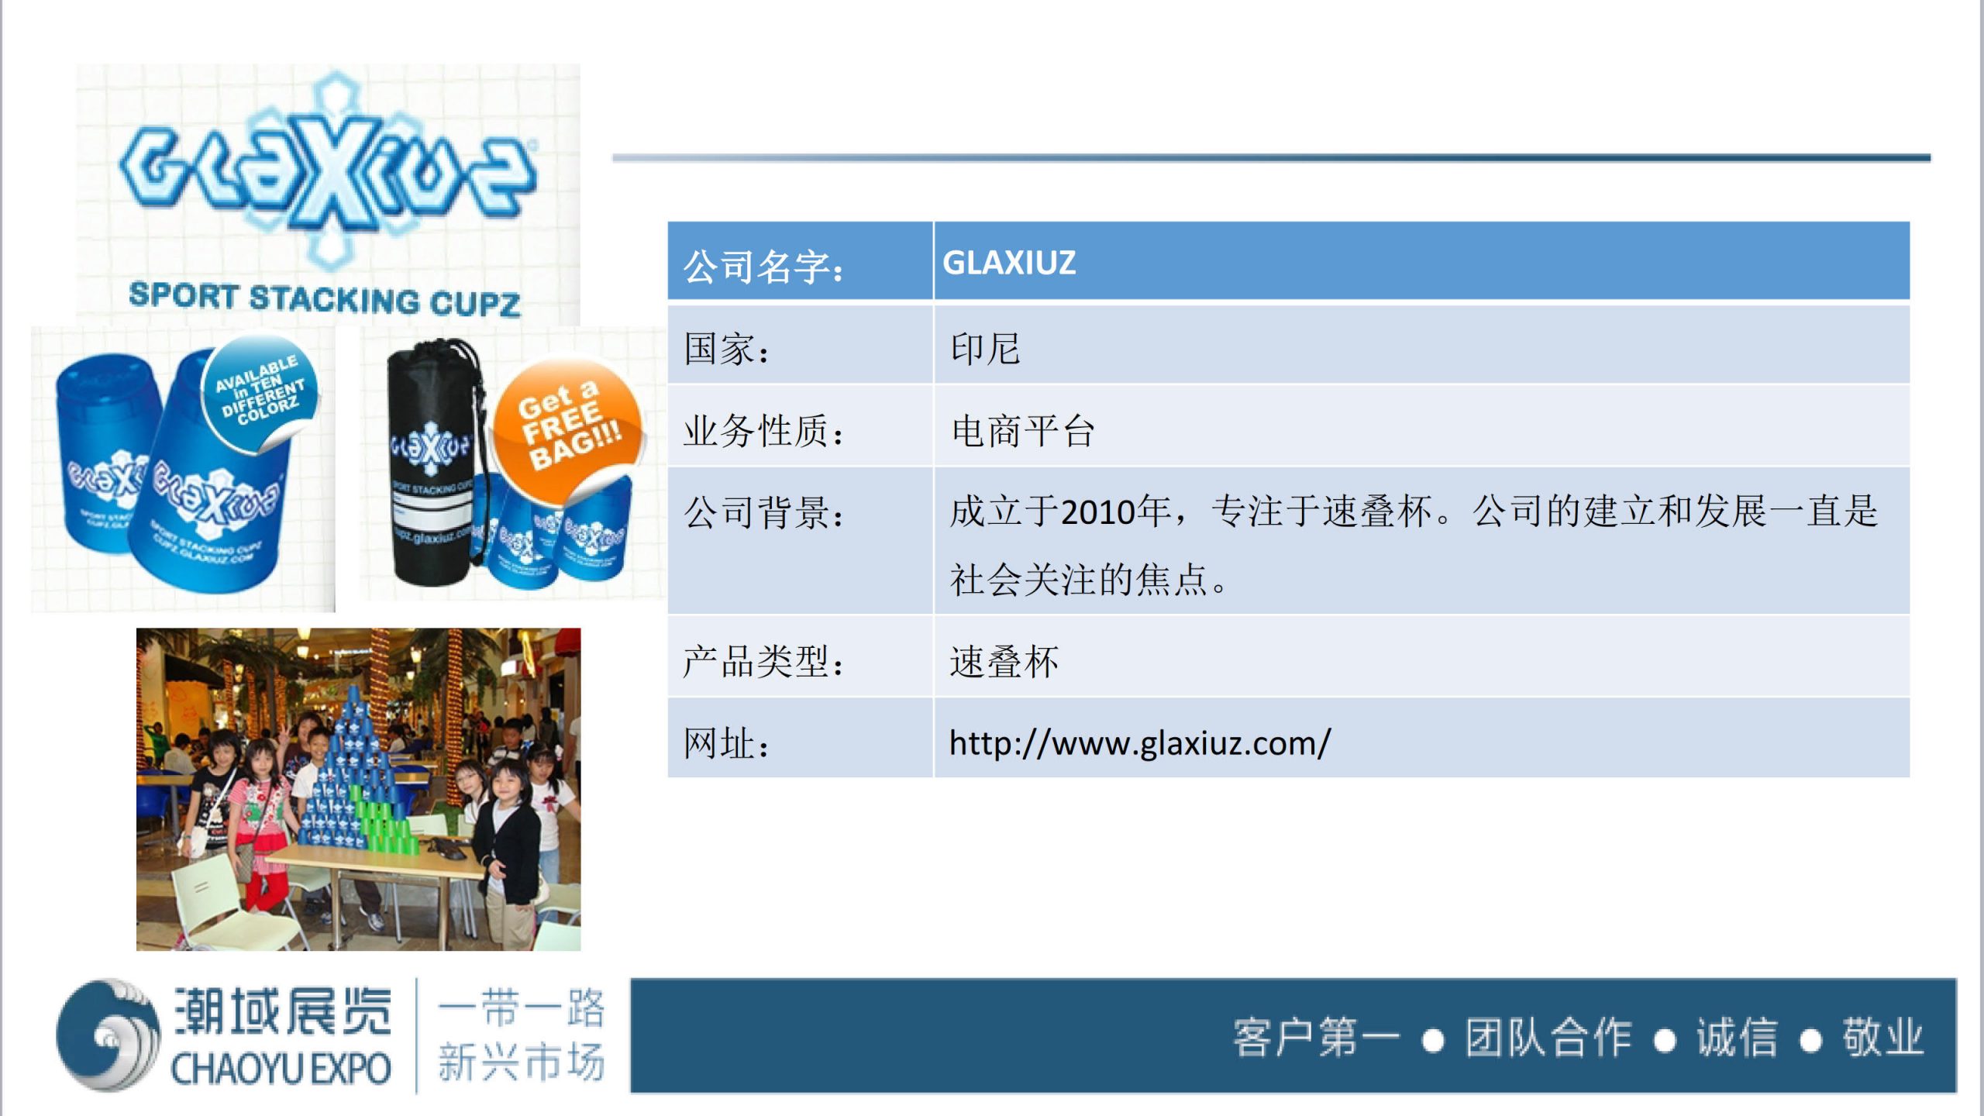Click the '印尼' country value
The width and height of the screenshot is (1984, 1116).
click(985, 349)
